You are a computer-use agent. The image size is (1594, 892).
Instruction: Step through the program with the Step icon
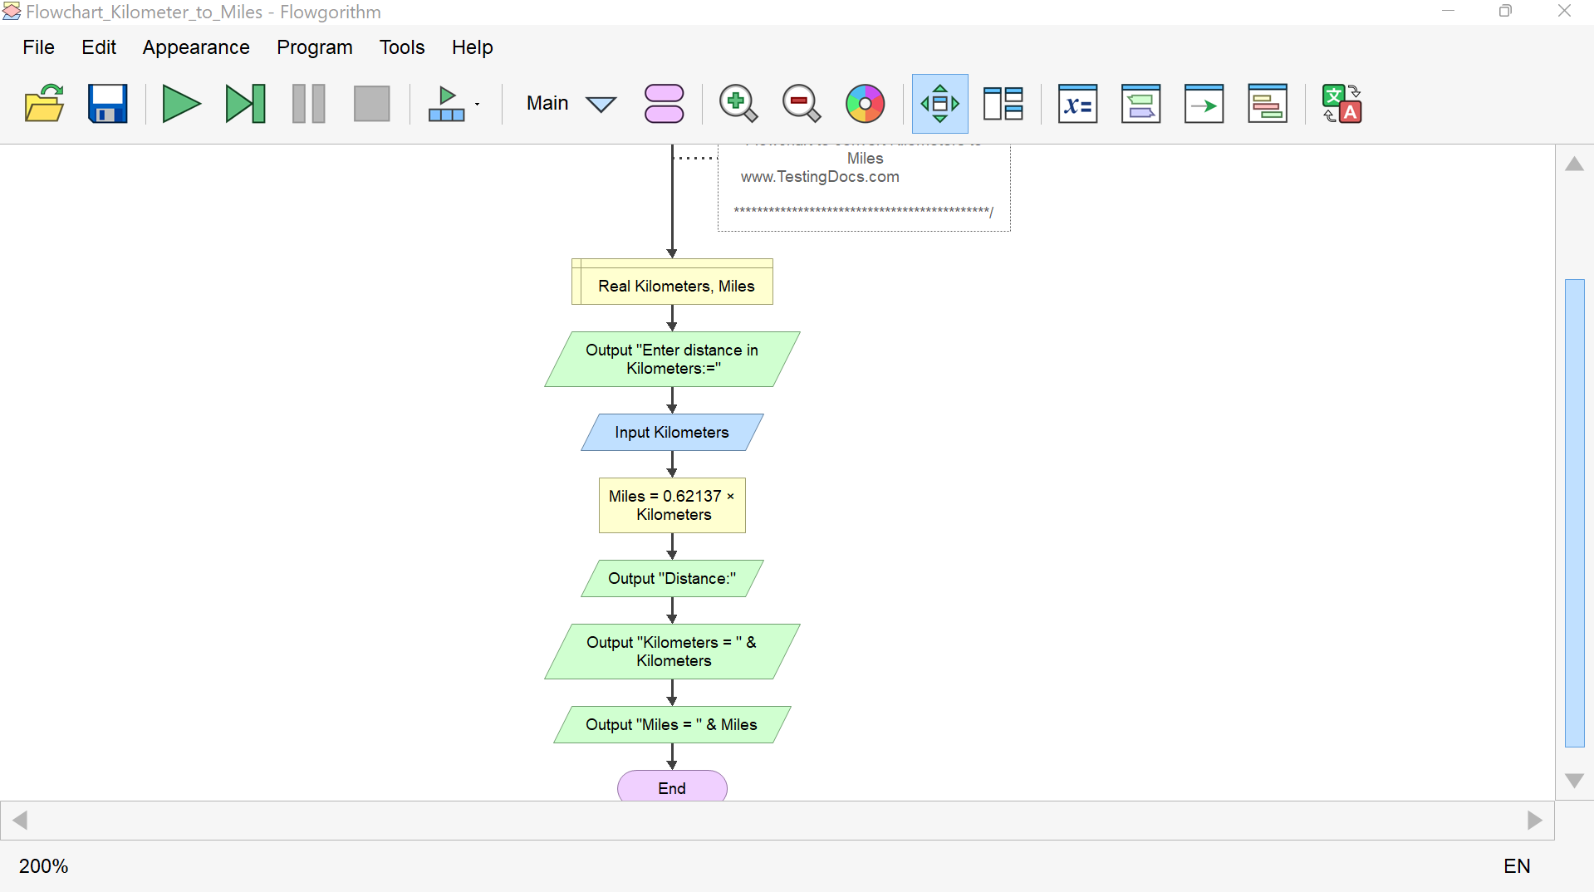pyautogui.click(x=245, y=104)
